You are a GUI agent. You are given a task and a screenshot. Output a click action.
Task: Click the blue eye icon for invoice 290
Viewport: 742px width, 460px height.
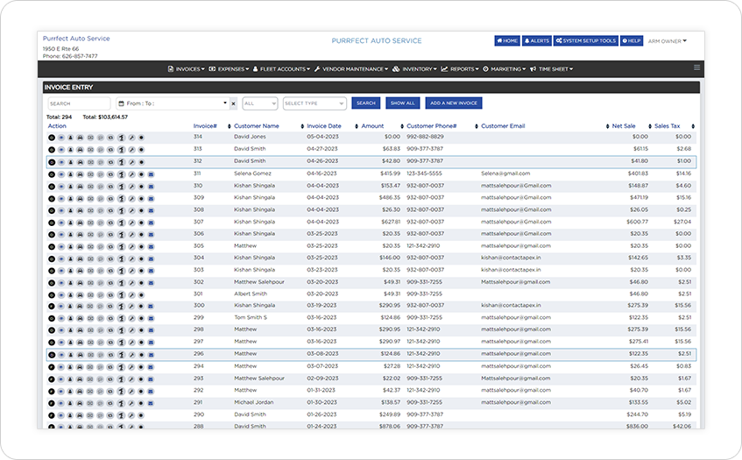click(x=61, y=415)
